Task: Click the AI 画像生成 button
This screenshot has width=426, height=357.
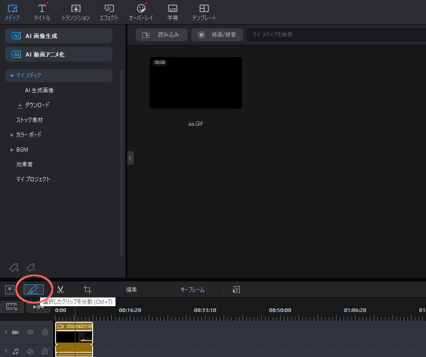Action: (59, 36)
